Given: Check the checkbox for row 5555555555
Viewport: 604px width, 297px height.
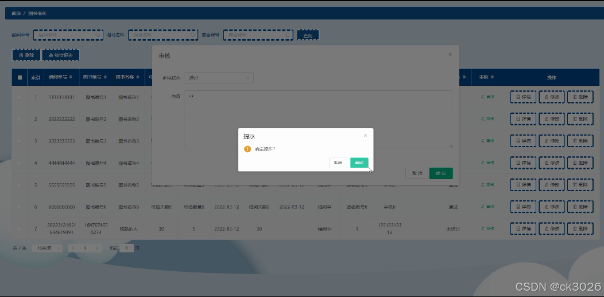Looking at the screenshot, I should (20, 185).
